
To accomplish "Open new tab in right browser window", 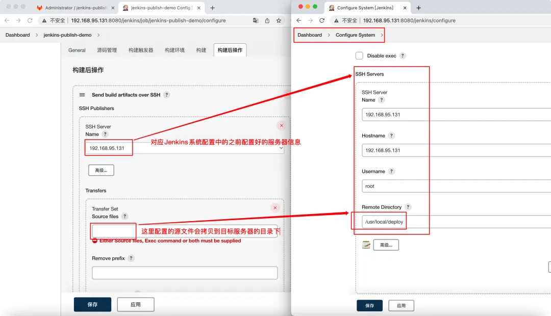I will tap(418, 8).
